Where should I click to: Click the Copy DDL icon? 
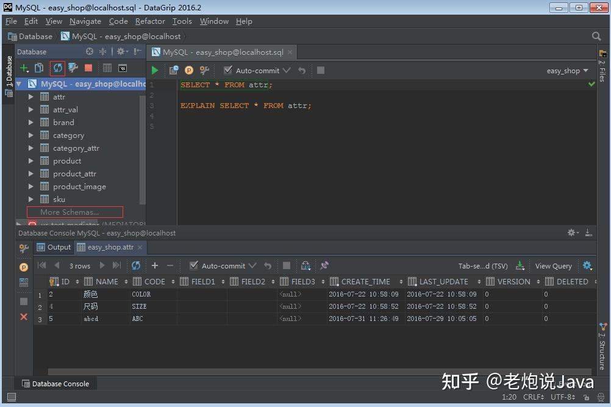tap(39, 68)
